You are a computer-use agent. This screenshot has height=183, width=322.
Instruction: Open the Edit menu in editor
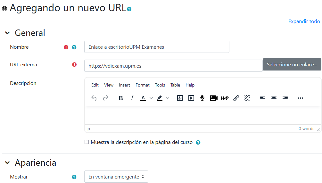(95, 85)
